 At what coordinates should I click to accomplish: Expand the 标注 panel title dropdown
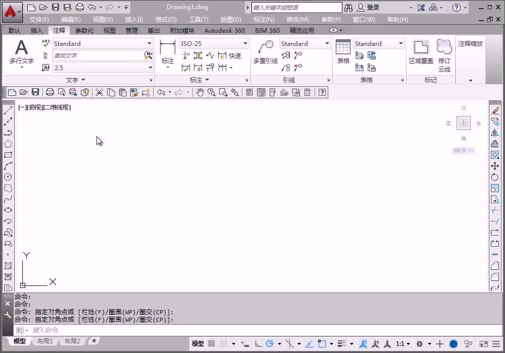(x=199, y=80)
